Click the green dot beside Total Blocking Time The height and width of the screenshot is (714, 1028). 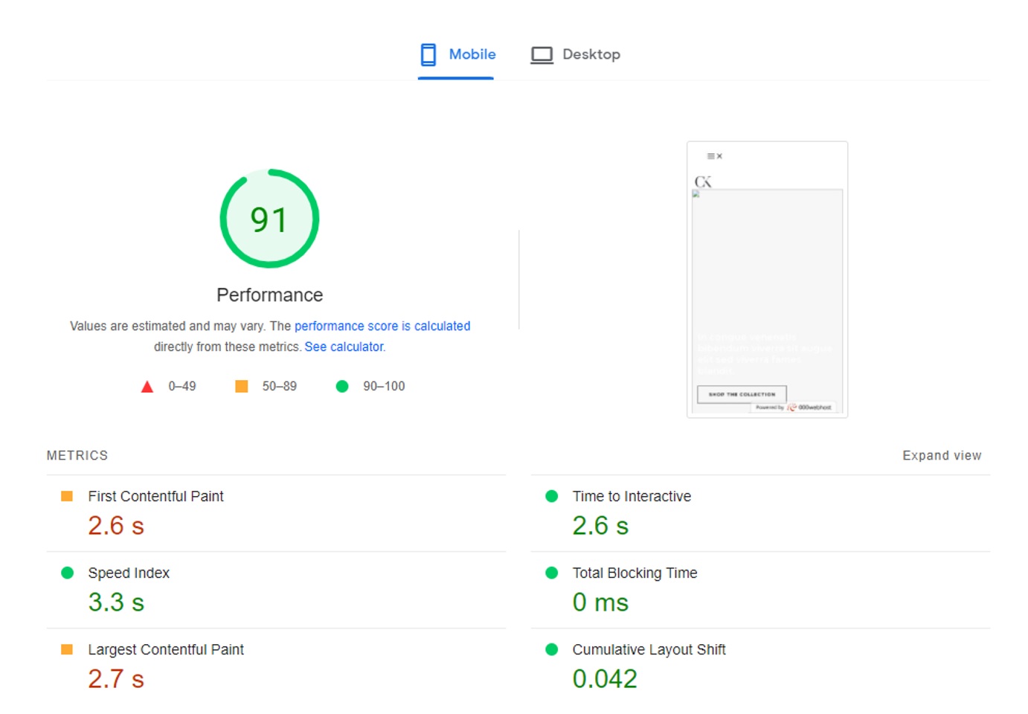pyautogui.click(x=552, y=573)
